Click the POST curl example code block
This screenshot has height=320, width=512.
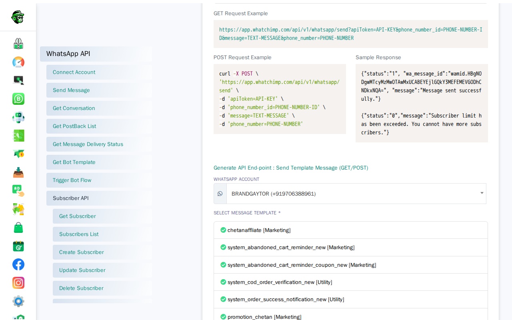[280, 99]
